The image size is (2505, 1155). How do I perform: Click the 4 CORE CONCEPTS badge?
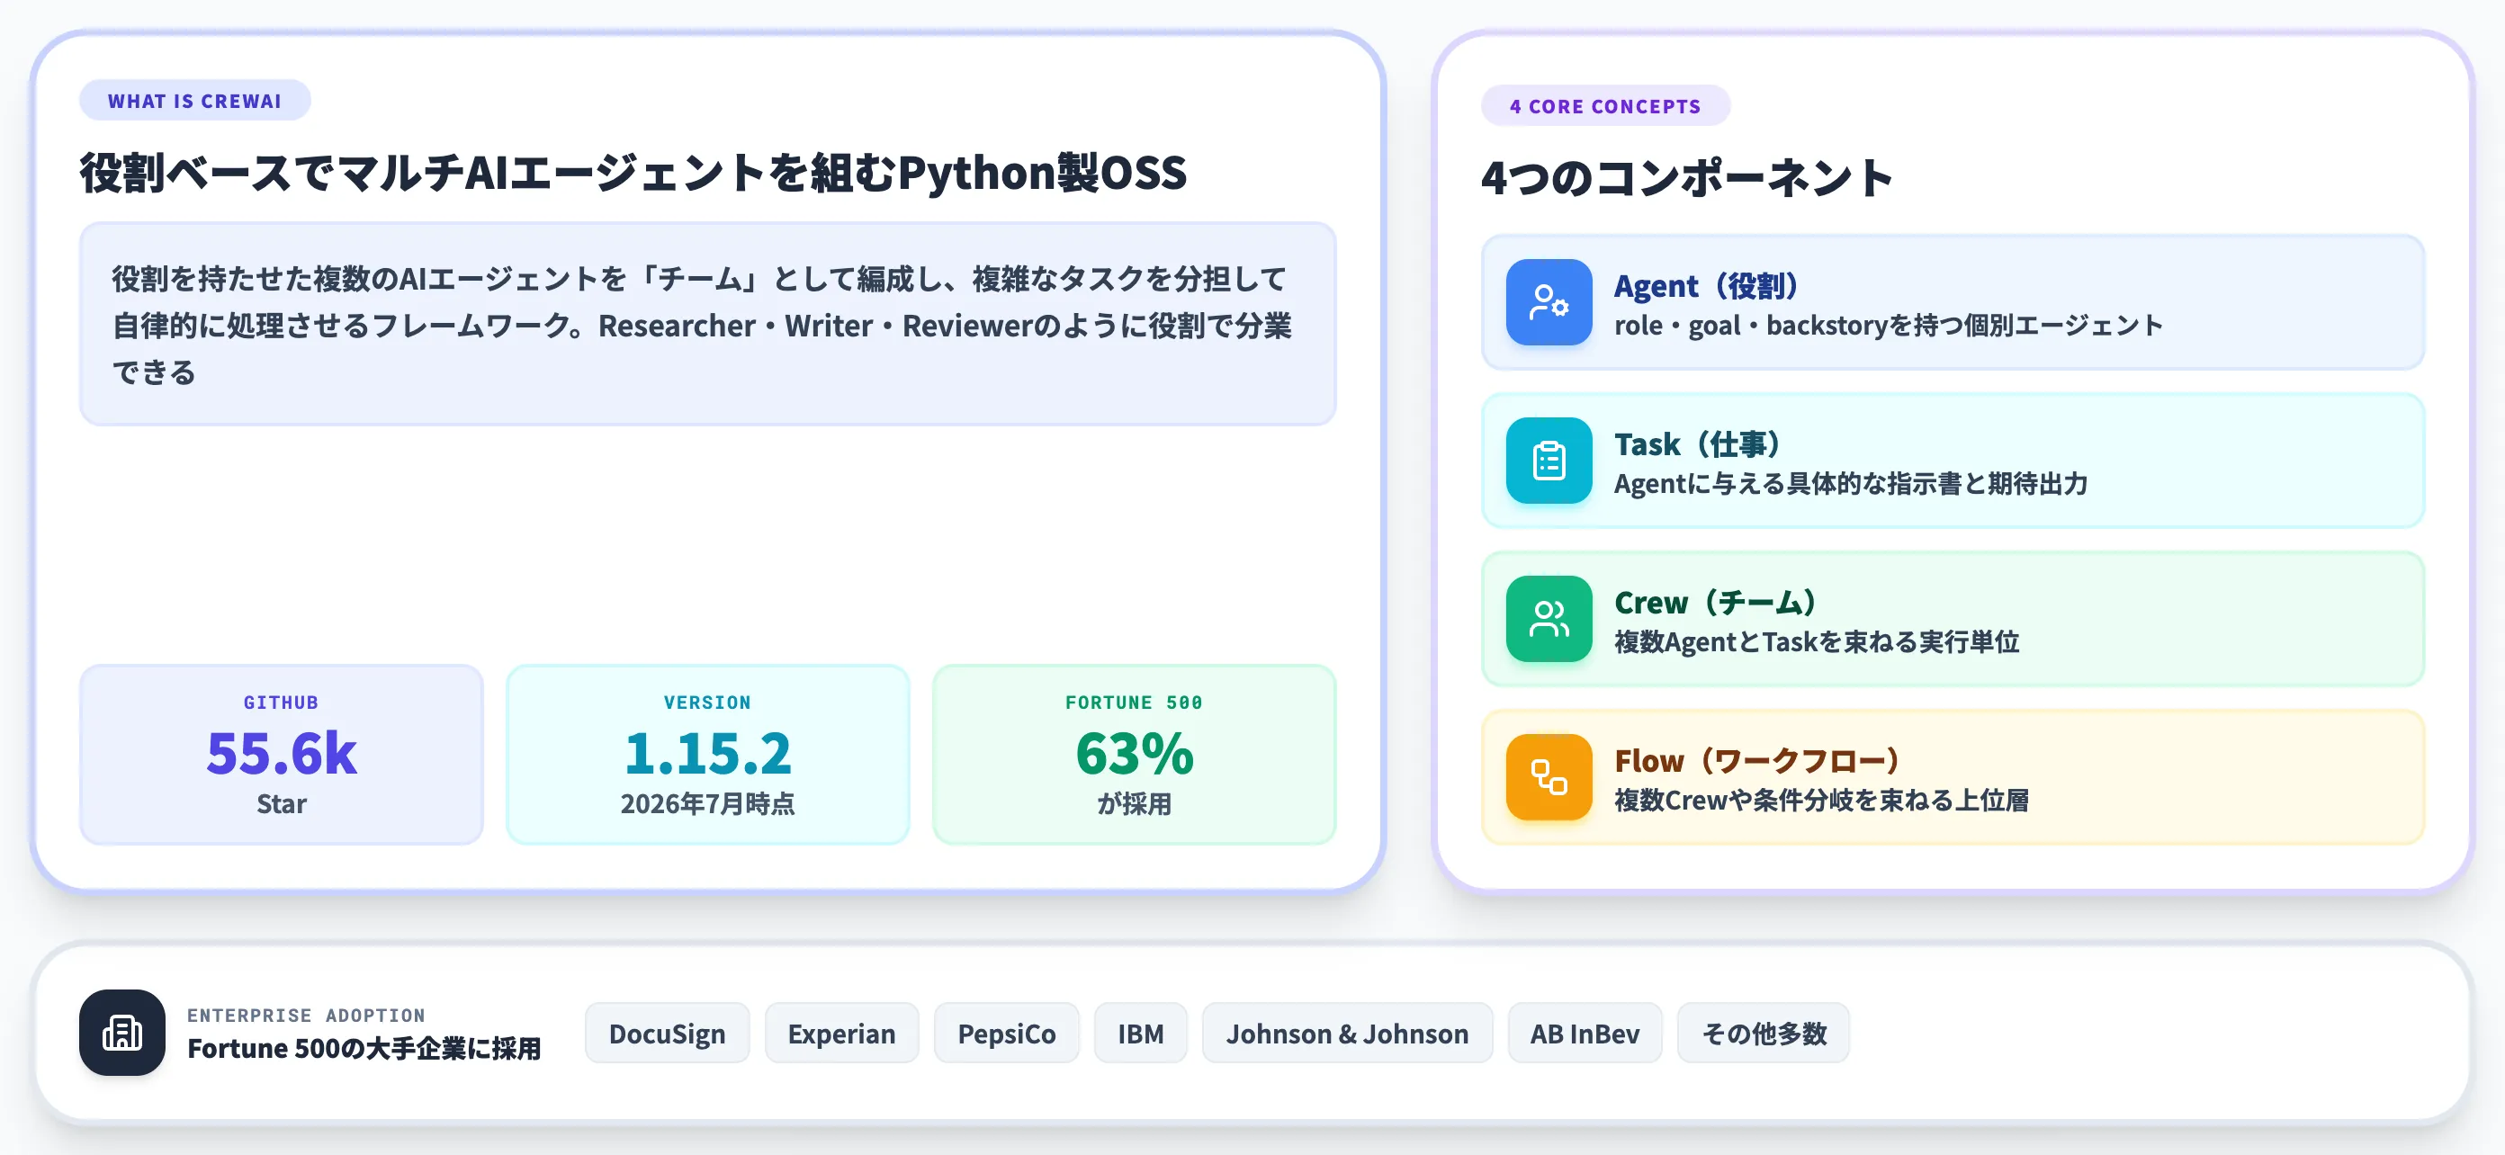pyautogui.click(x=1605, y=105)
